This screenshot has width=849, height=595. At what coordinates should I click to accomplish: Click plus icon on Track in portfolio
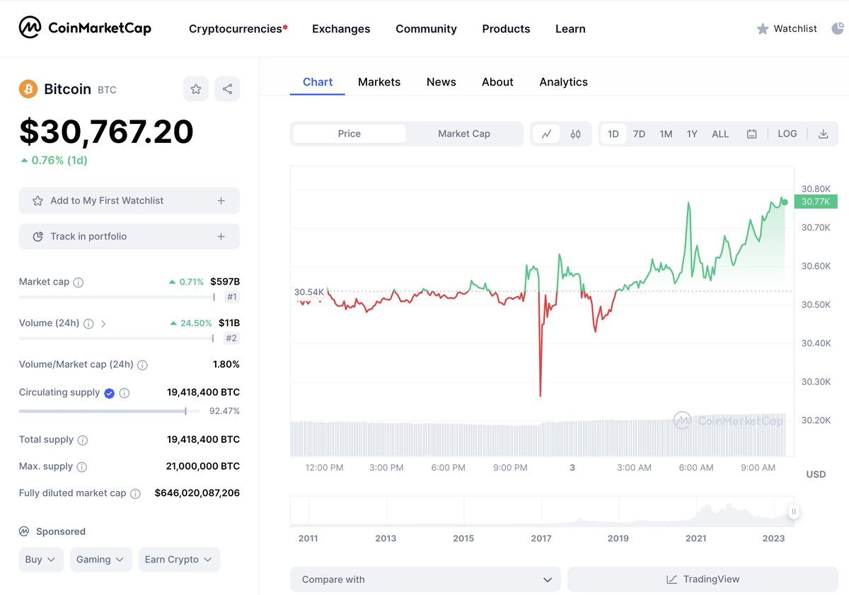[221, 236]
